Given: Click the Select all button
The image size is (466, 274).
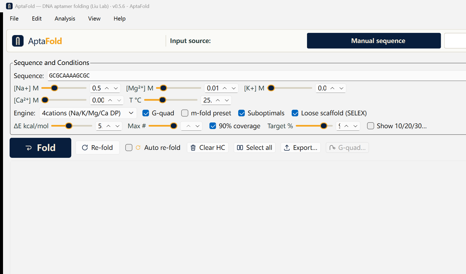Looking at the screenshot, I should click(255, 148).
